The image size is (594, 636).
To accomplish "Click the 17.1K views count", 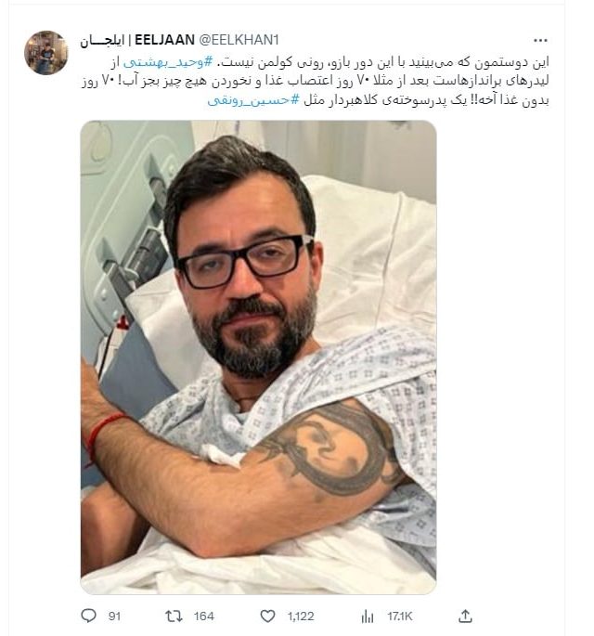I will tap(400, 617).
